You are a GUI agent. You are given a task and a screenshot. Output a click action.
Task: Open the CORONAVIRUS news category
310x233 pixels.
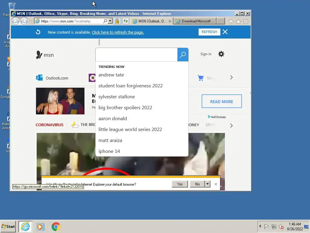(49, 125)
